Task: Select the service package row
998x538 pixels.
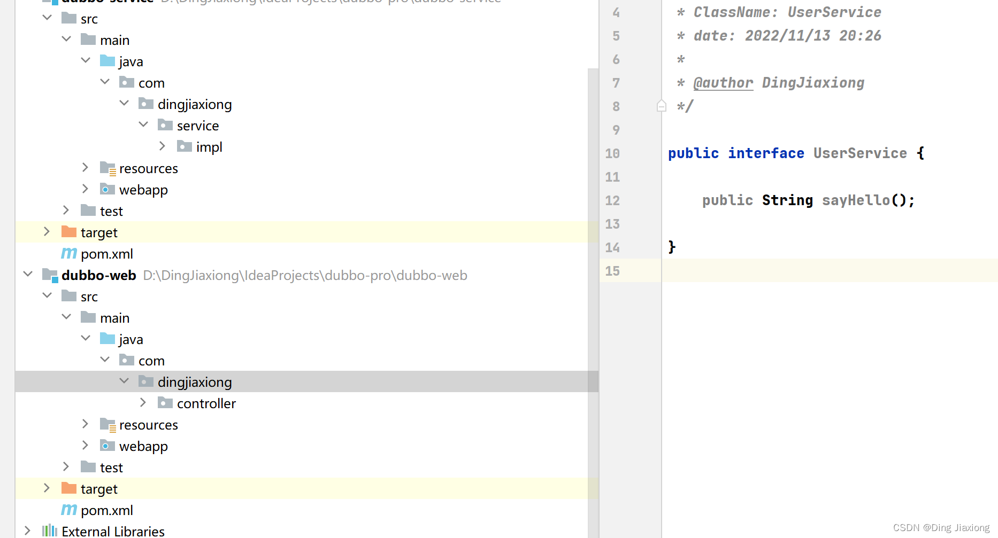Action: point(306,125)
